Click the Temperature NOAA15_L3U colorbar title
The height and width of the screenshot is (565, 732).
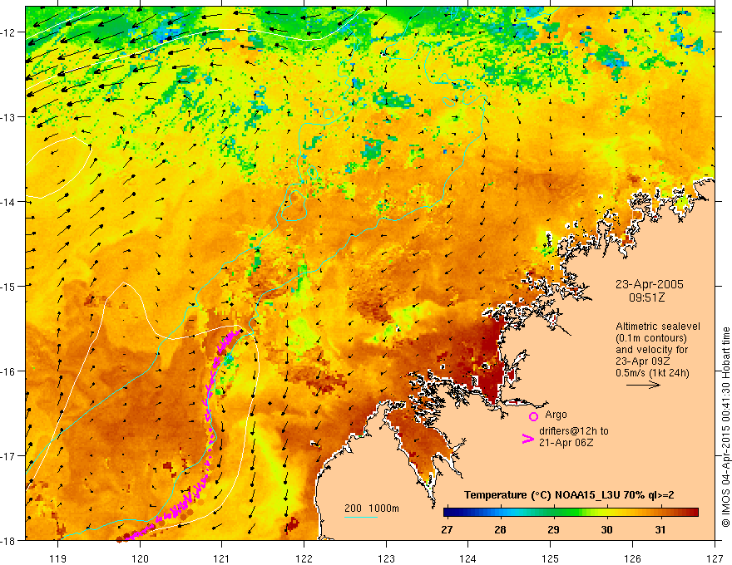(569, 495)
